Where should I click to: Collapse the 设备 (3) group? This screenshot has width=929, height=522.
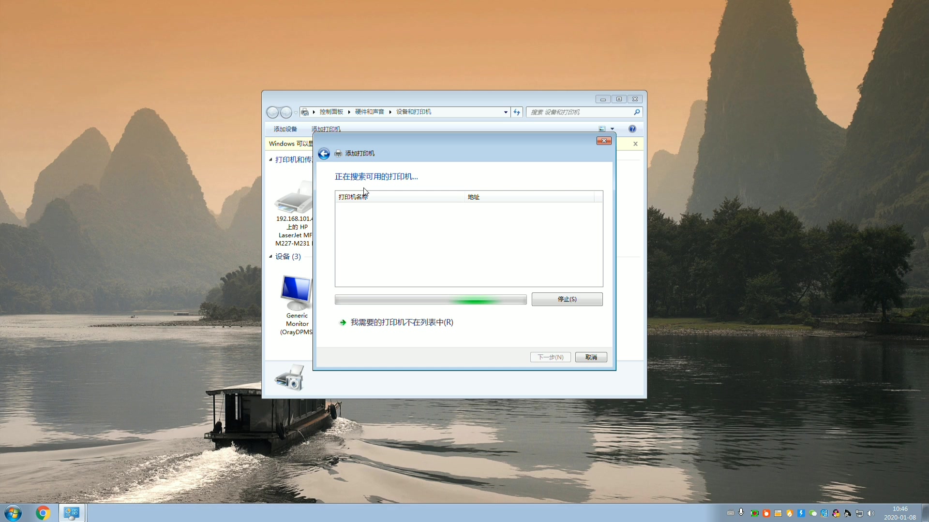pyautogui.click(x=271, y=257)
